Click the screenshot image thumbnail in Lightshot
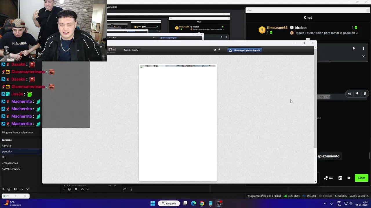Viewport: 371px width, 208px height. point(178,66)
